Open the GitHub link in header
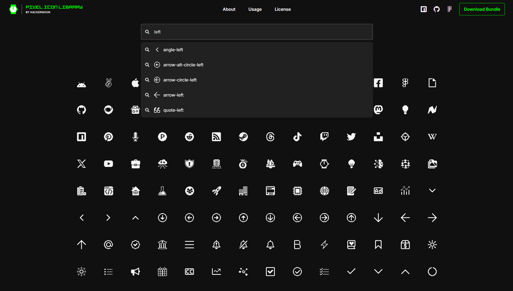Image resolution: width=513 pixels, height=291 pixels. [437, 9]
